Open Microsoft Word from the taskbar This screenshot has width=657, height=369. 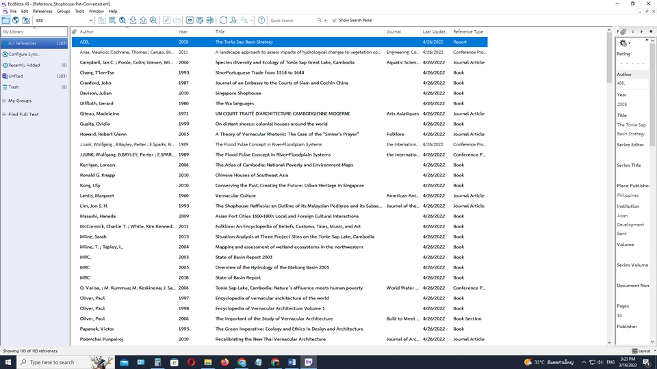tap(292, 362)
